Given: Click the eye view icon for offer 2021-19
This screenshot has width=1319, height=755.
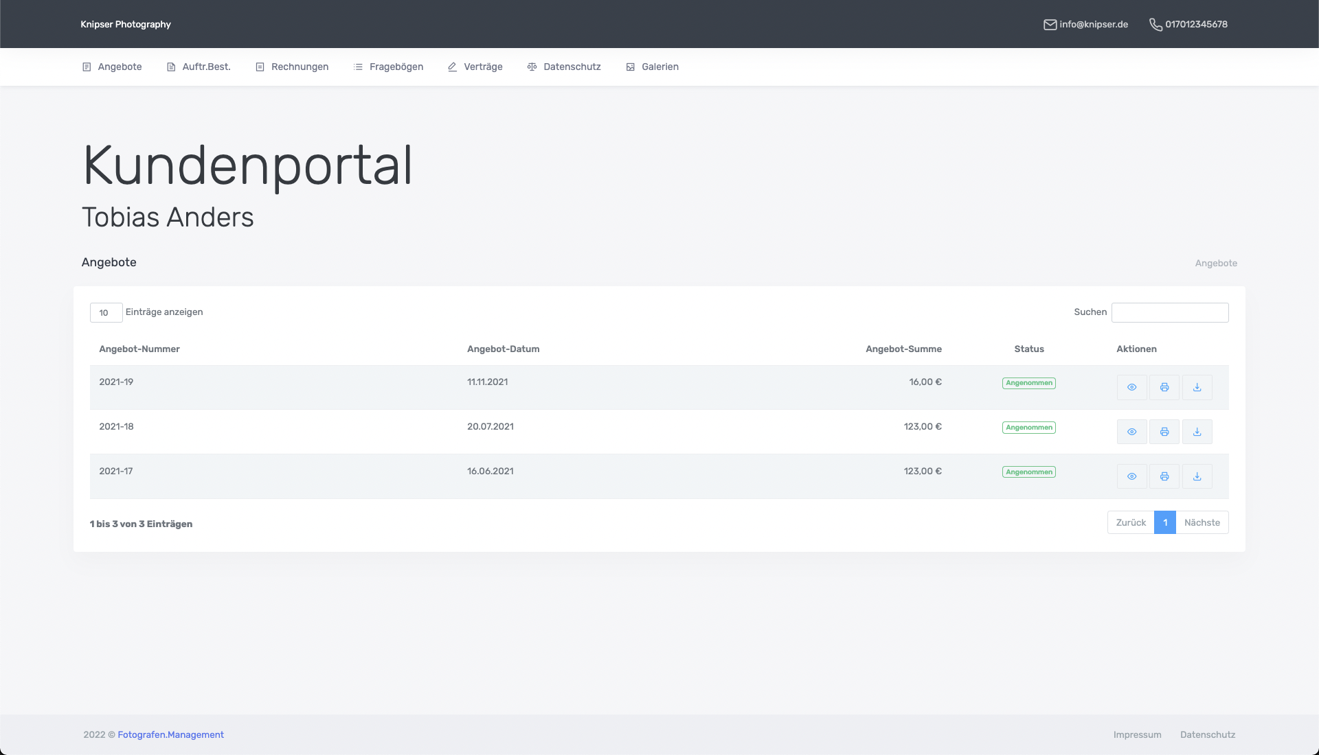Looking at the screenshot, I should pyautogui.click(x=1131, y=387).
